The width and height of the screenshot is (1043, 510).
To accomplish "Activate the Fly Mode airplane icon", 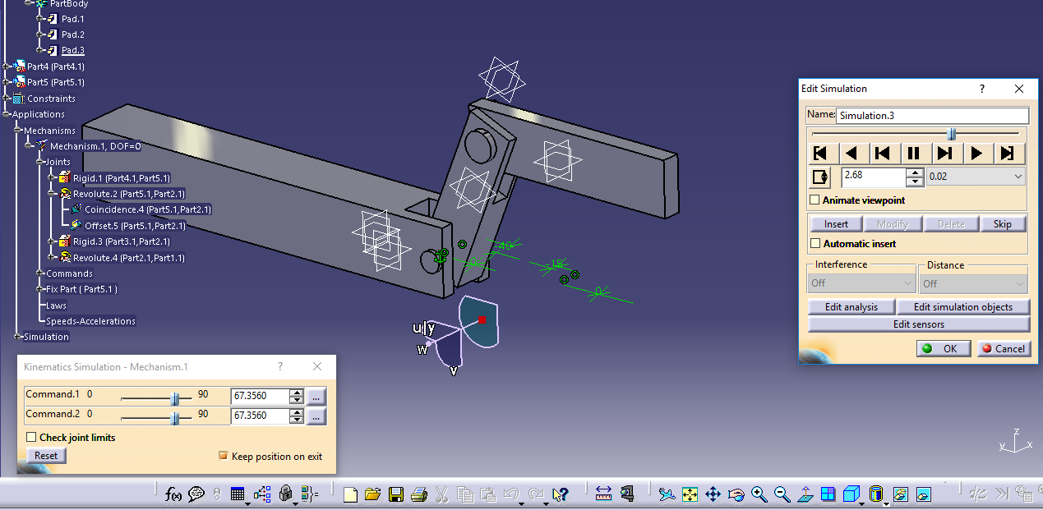I will 666,494.
